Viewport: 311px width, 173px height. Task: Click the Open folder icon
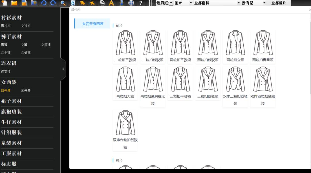coord(15,3)
